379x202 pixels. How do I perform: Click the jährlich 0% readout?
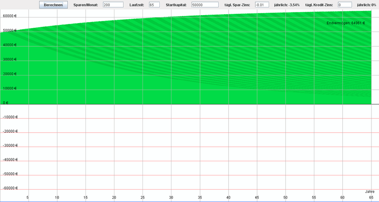(367, 5)
